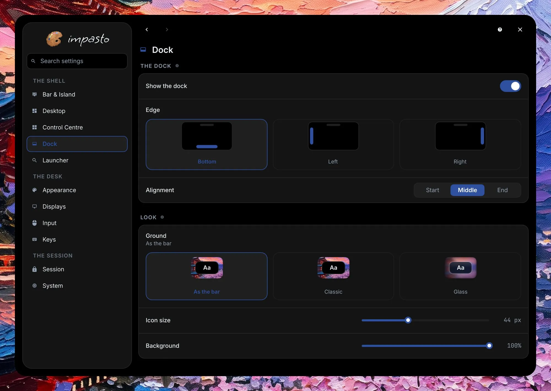Choose the As the bar ground style

coord(207,276)
